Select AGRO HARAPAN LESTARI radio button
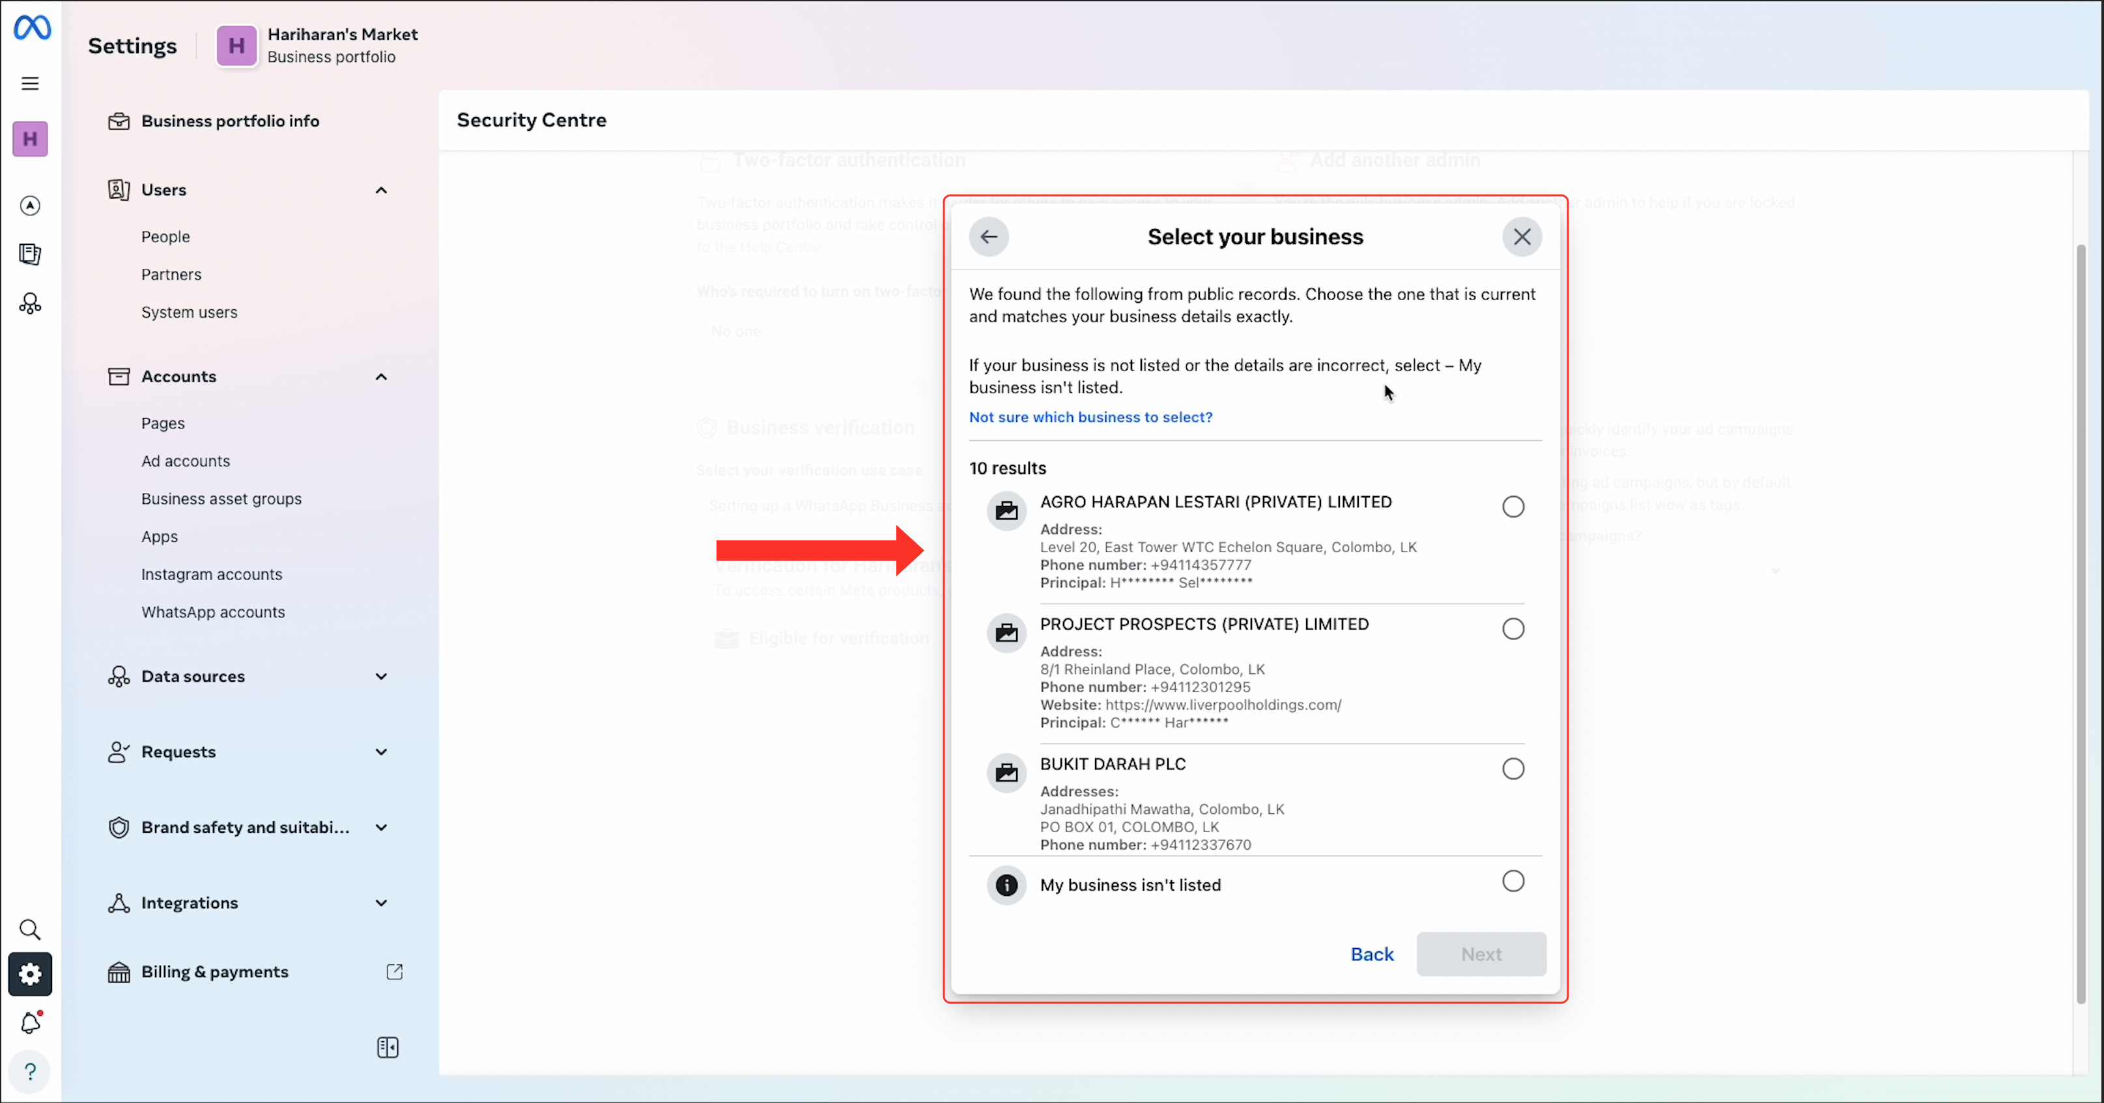This screenshot has height=1103, width=2104. [1513, 507]
